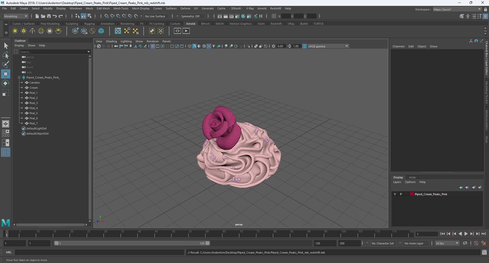Click the Arnold StandIn cube icon on shelf

pos(75,31)
